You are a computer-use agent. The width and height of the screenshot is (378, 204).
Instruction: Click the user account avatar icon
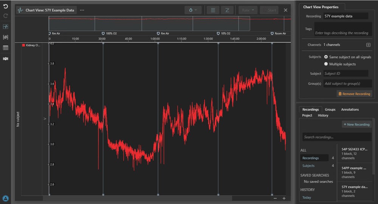(x=5, y=198)
